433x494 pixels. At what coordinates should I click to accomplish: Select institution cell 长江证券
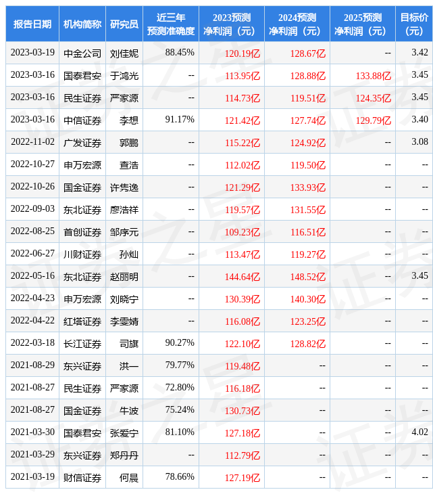tap(82, 344)
